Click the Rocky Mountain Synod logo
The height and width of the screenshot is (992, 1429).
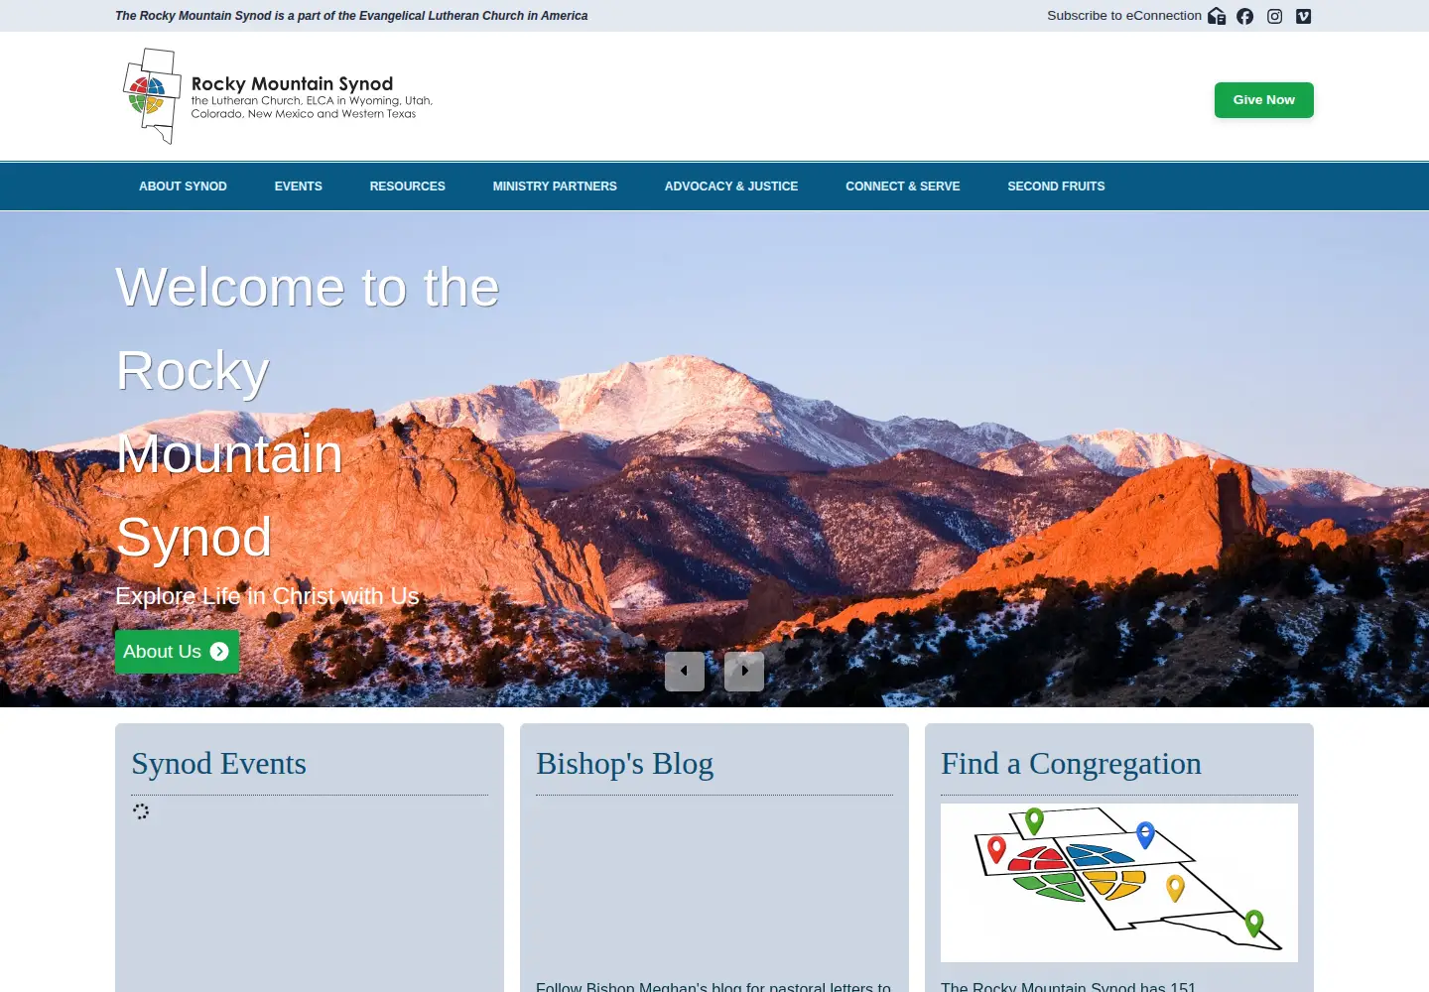point(278,96)
